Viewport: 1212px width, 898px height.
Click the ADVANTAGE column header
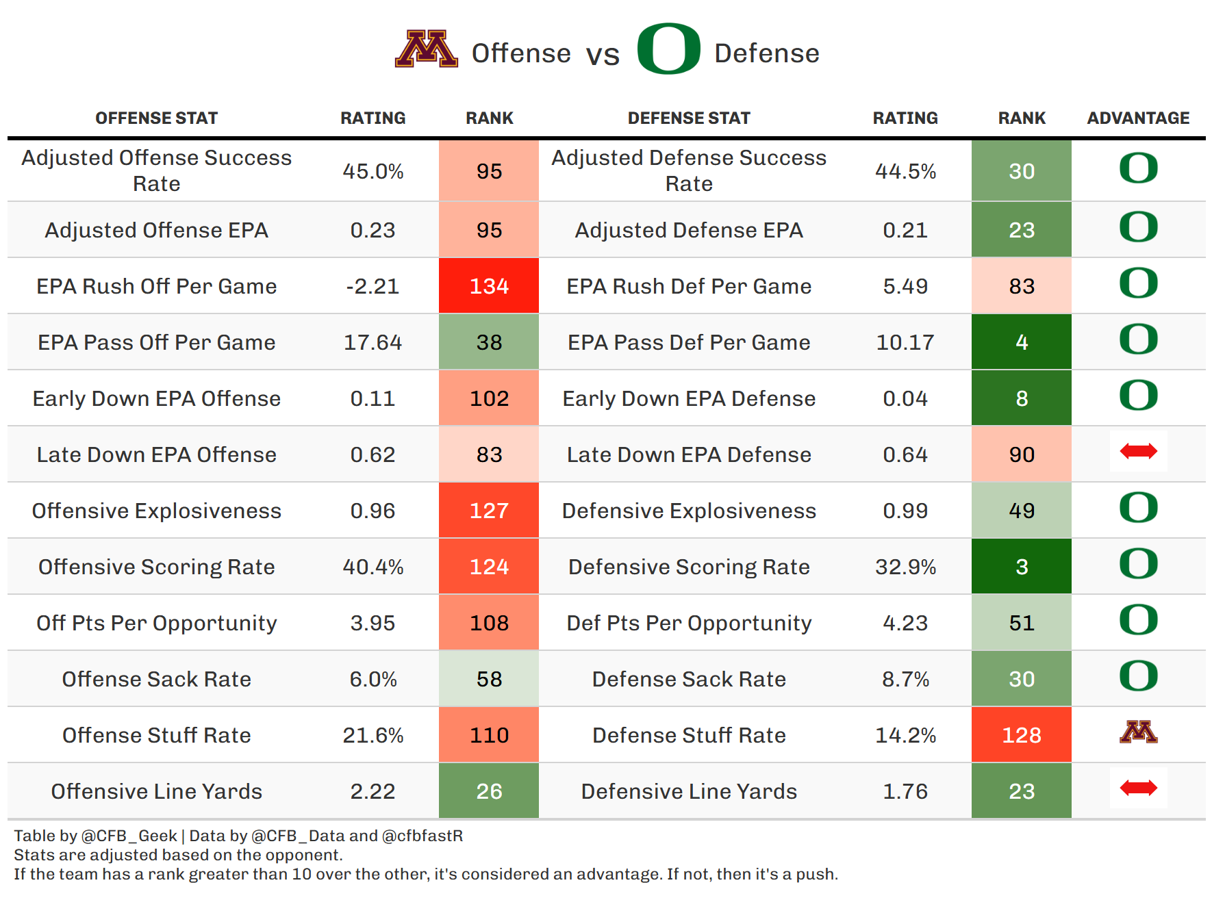point(1138,118)
